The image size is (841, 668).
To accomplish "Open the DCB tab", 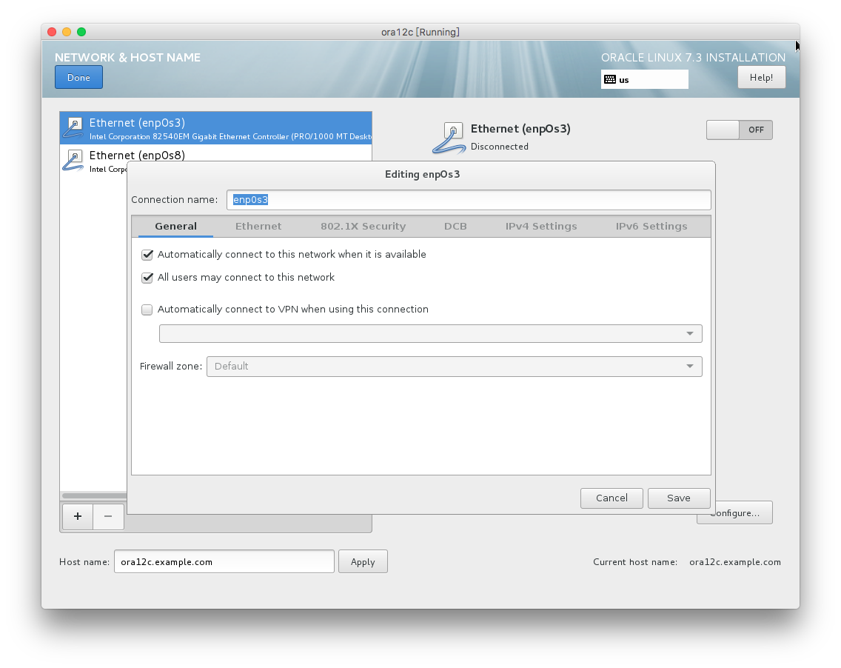I will coord(455,227).
